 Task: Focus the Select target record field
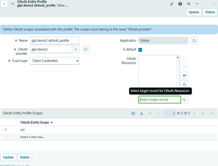pos(159,100)
